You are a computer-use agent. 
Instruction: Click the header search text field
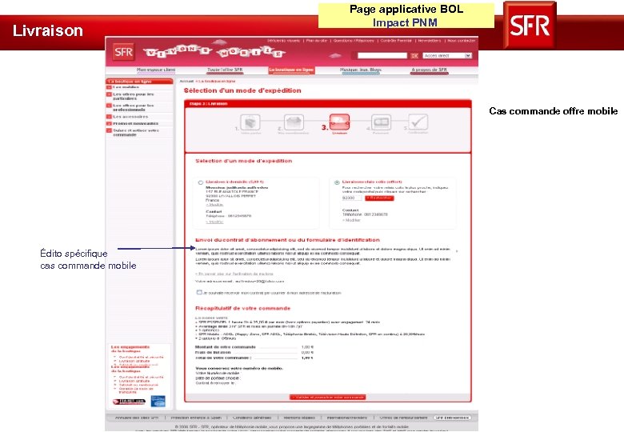tap(382, 56)
